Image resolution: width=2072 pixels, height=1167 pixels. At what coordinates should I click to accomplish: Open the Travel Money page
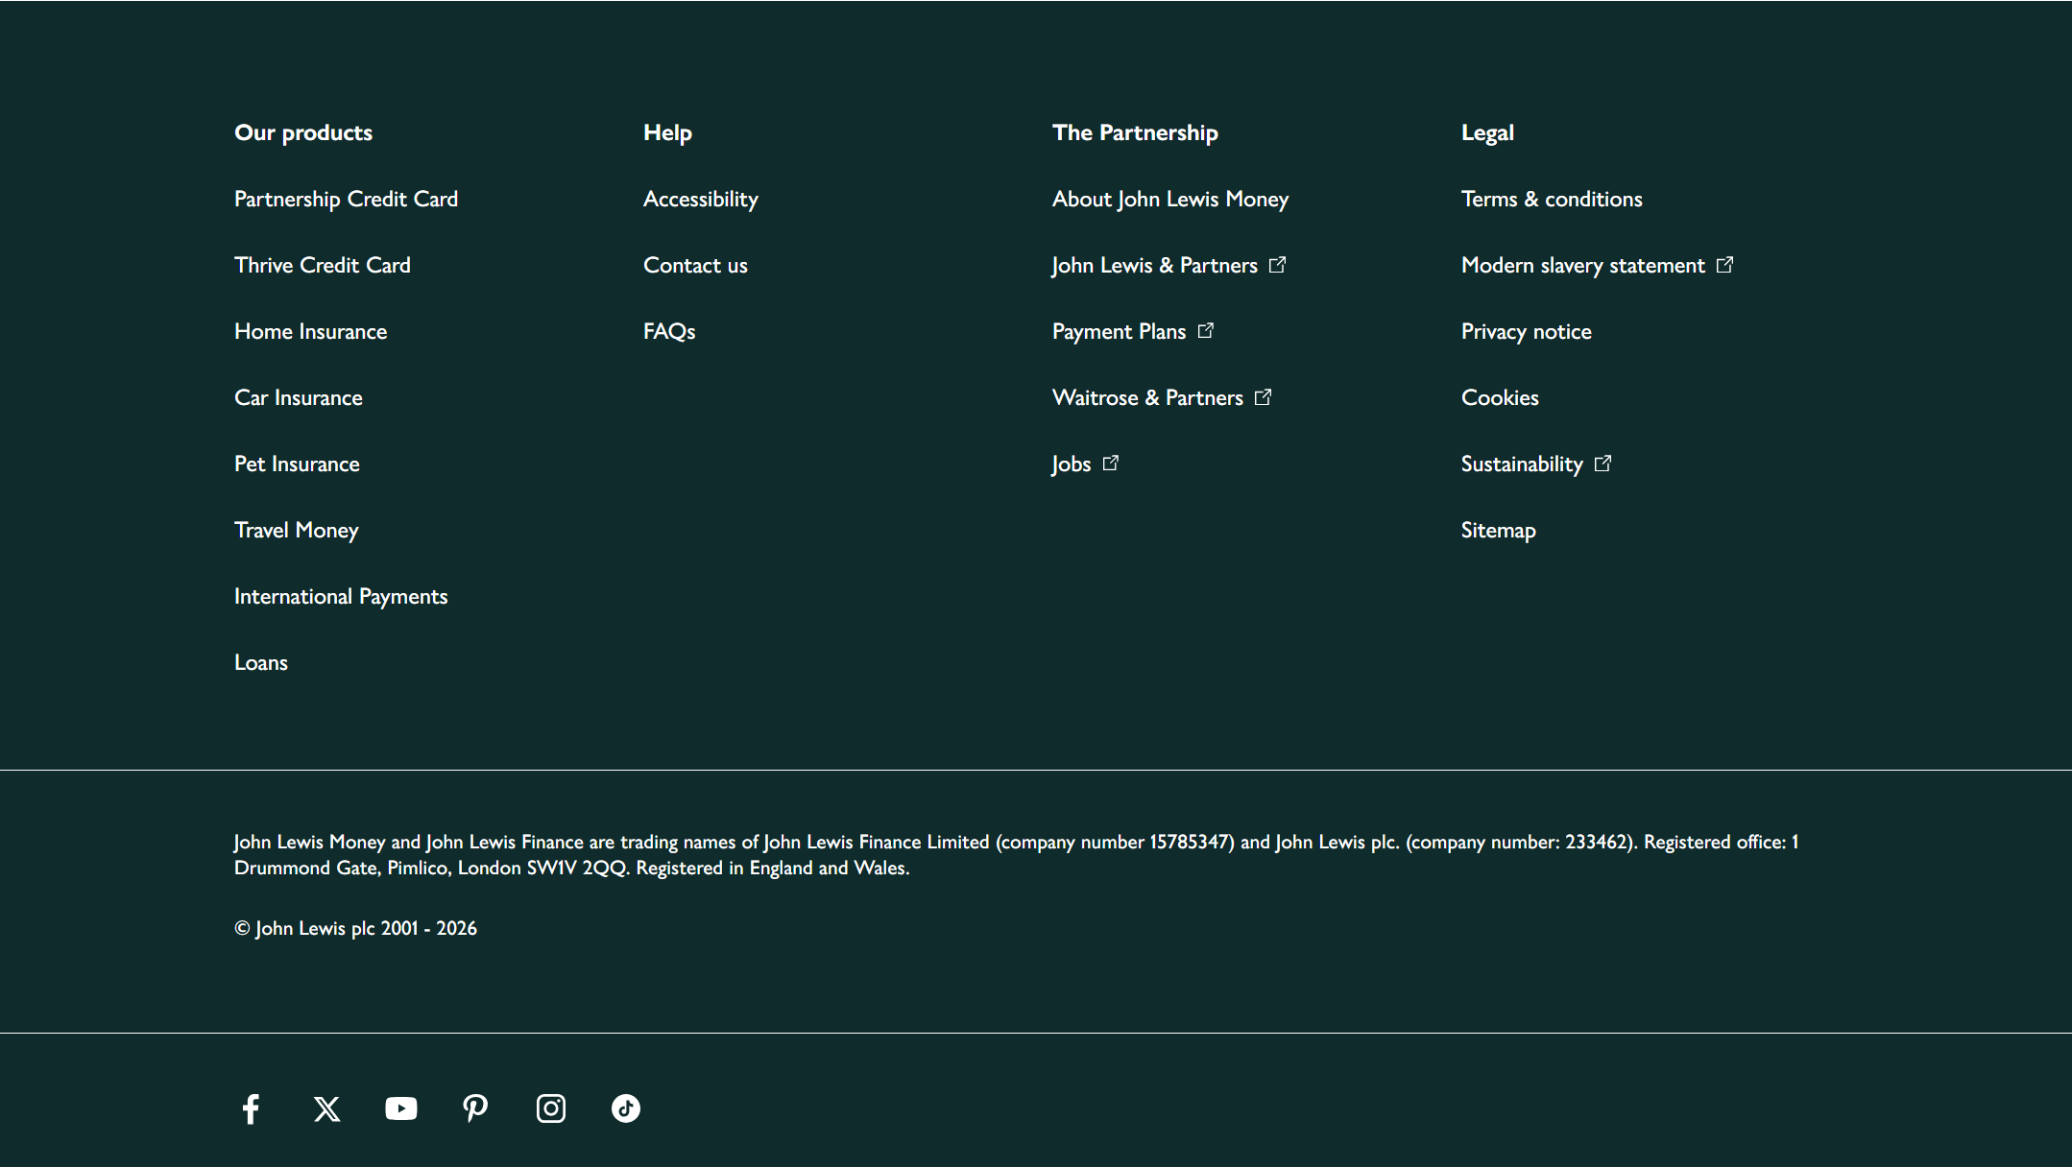coord(296,529)
